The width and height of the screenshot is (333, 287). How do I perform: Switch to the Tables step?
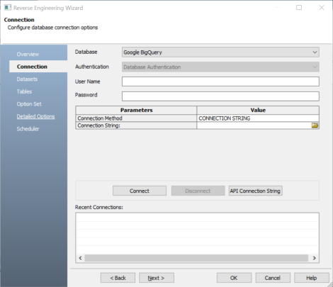point(24,91)
